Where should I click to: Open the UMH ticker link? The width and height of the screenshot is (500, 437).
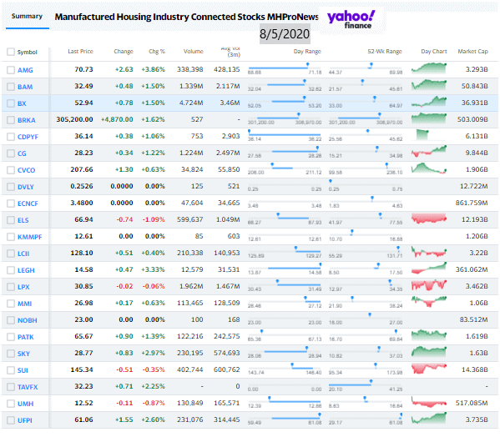pyautogui.click(x=26, y=404)
